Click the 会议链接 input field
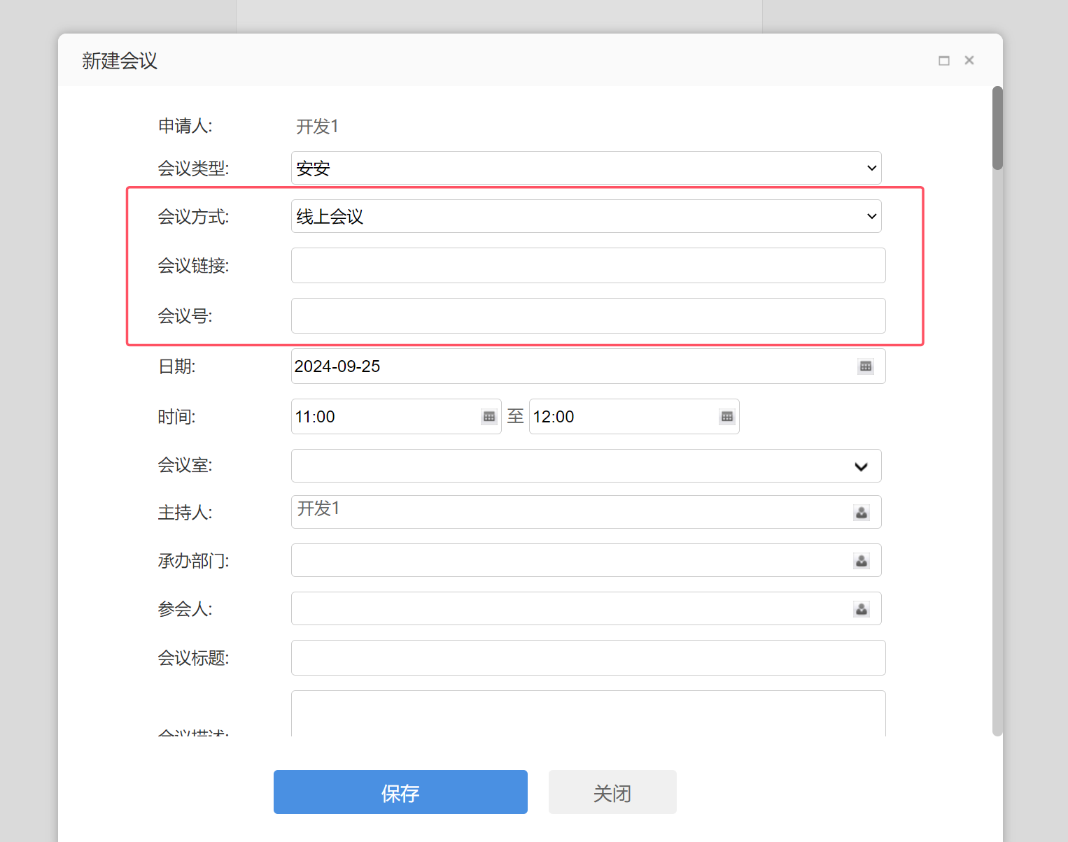The image size is (1068, 842). coord(588,266)
